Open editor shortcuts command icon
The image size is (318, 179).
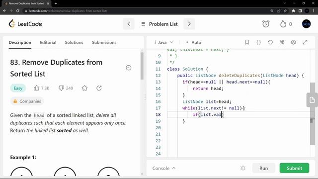coord(282,42)
